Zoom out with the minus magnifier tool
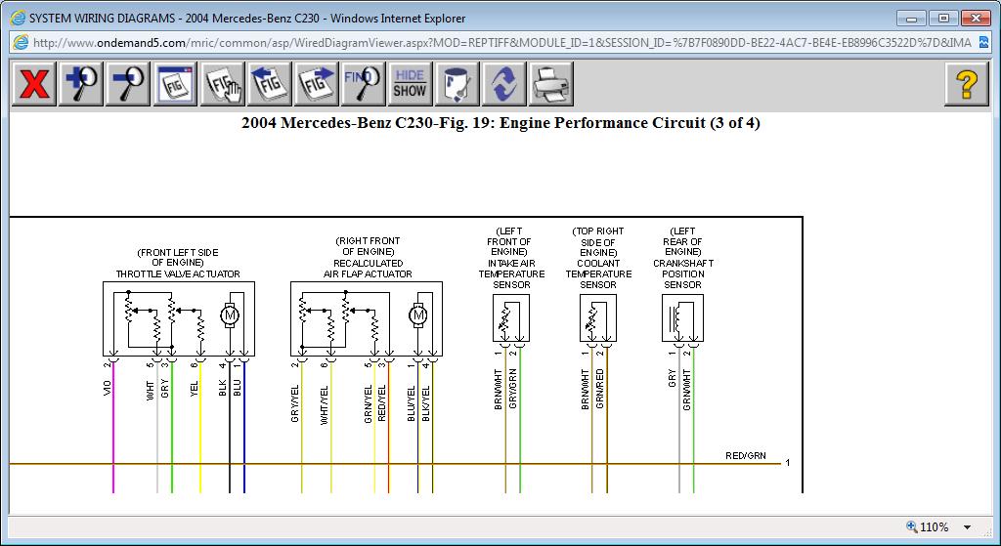 128,85
